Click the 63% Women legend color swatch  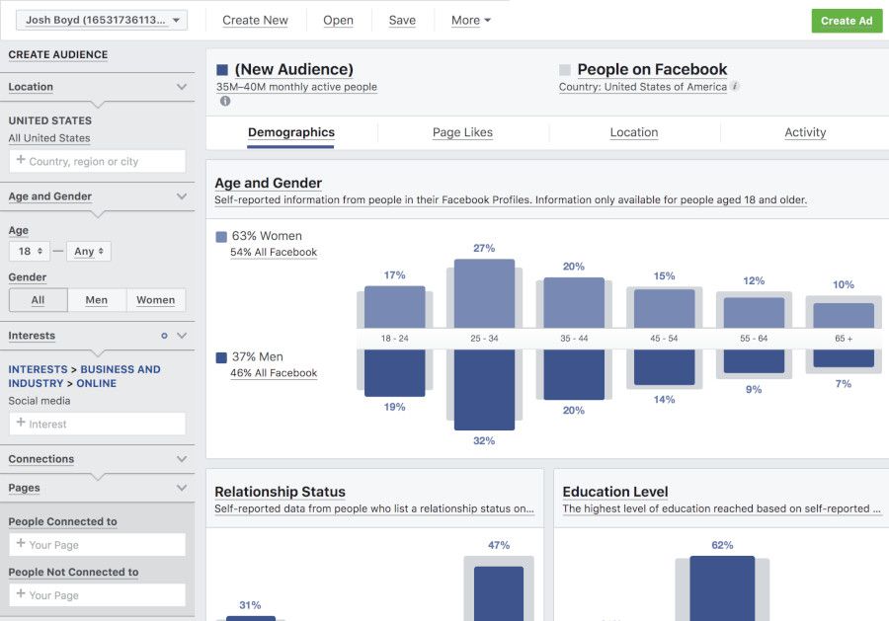(221, 237)
